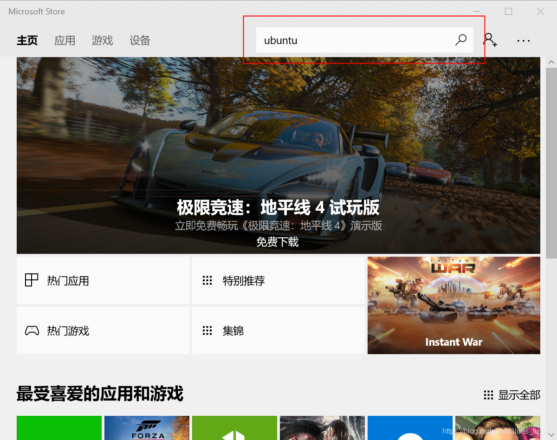Click the 热门应用 grid icon
The width and height of the screenshot is (557, 440).
(x=32, y=280)
